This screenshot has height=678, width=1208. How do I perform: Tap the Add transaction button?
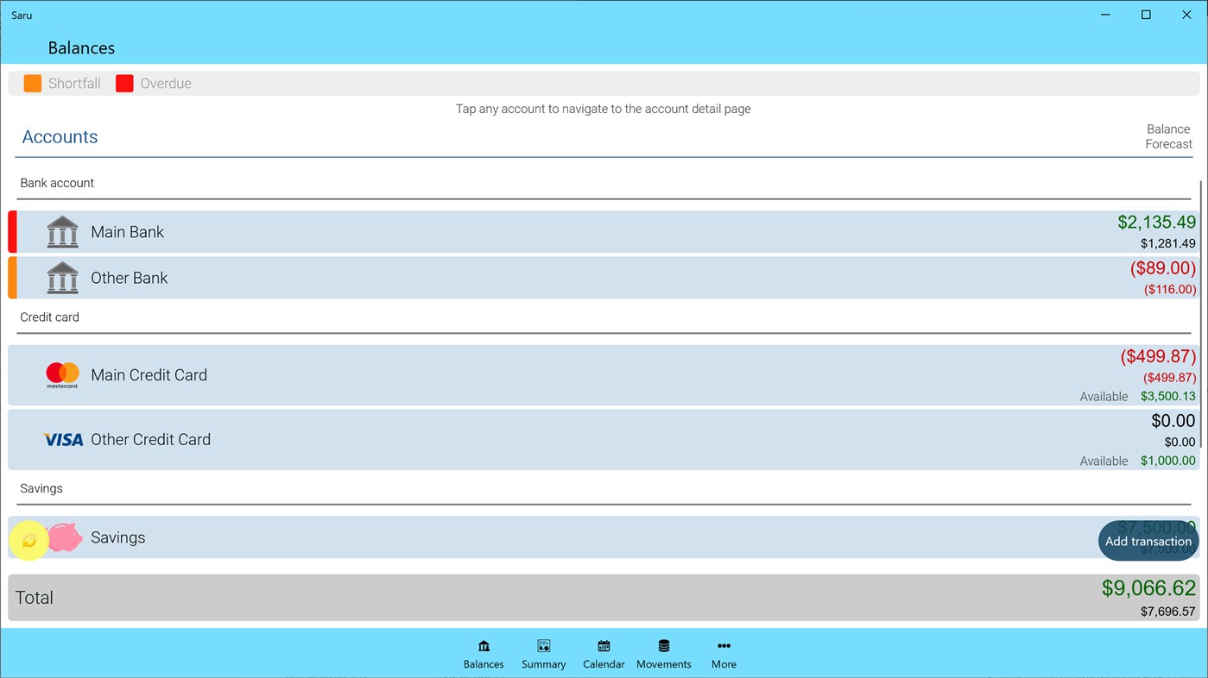pyautogui.click(x=1147, y=541)
